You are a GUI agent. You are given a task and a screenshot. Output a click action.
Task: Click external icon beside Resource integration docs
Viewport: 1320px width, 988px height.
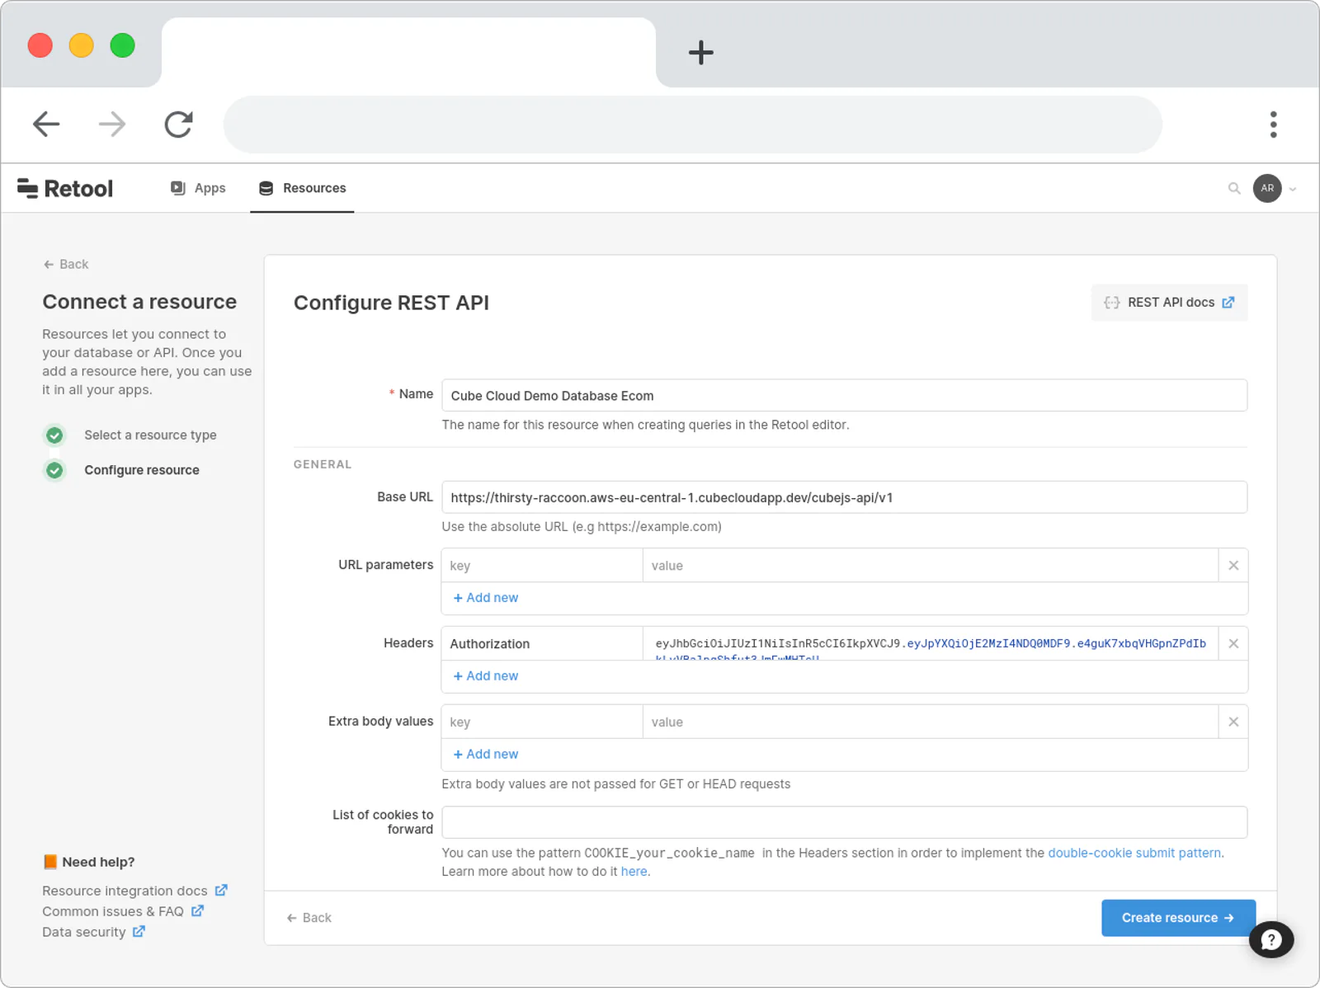pos(221,890)
